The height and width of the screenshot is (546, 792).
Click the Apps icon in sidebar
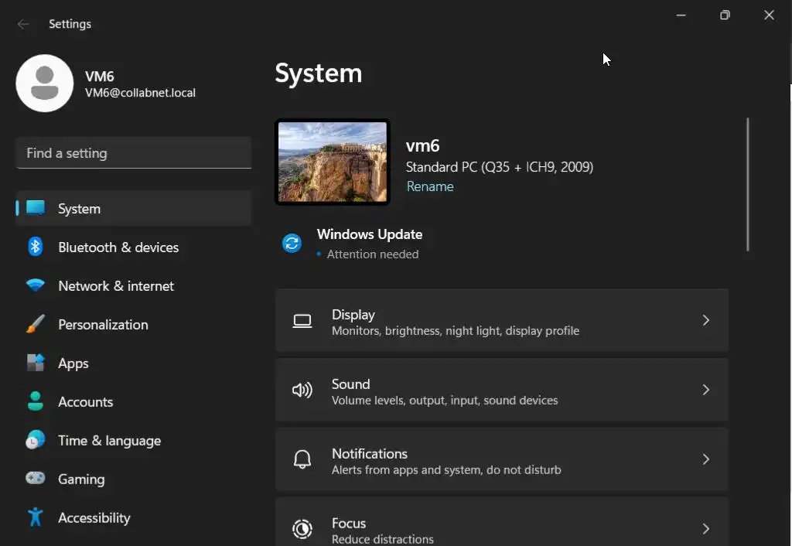coord(36,363)
